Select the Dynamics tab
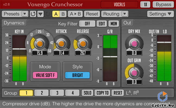The image size is (176, 108). [14, 23]
